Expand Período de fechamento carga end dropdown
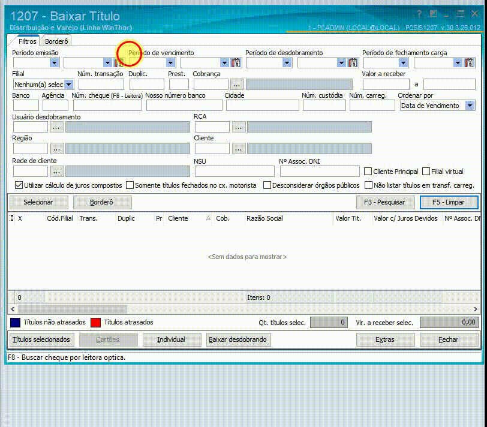 click(x=458, y=63)
